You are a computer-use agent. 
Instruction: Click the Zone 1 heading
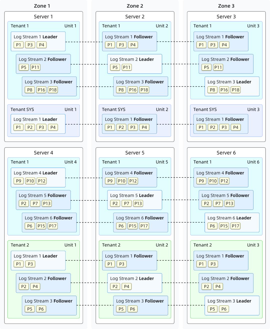point(42,6)
